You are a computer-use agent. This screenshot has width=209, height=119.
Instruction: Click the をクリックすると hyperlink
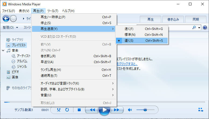pyautogui.click(x=127, y=64)
